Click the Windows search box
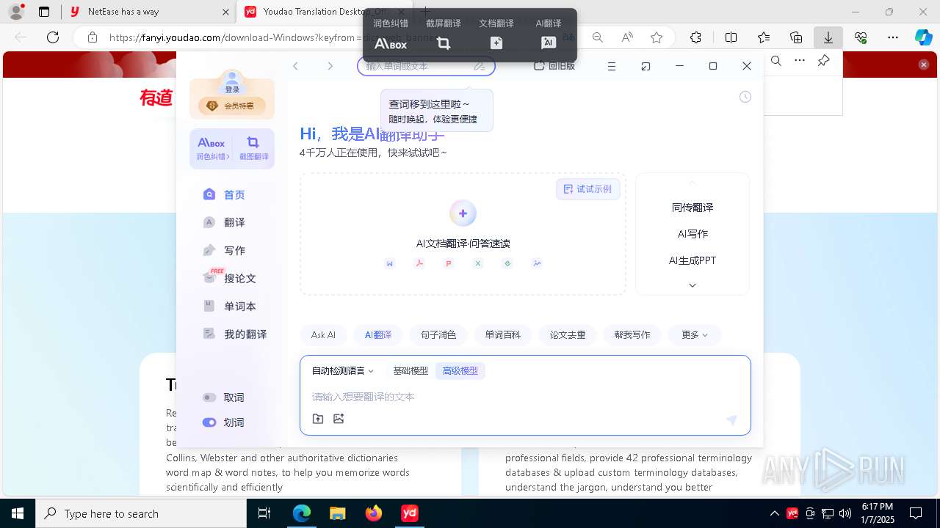 (141, 513)
